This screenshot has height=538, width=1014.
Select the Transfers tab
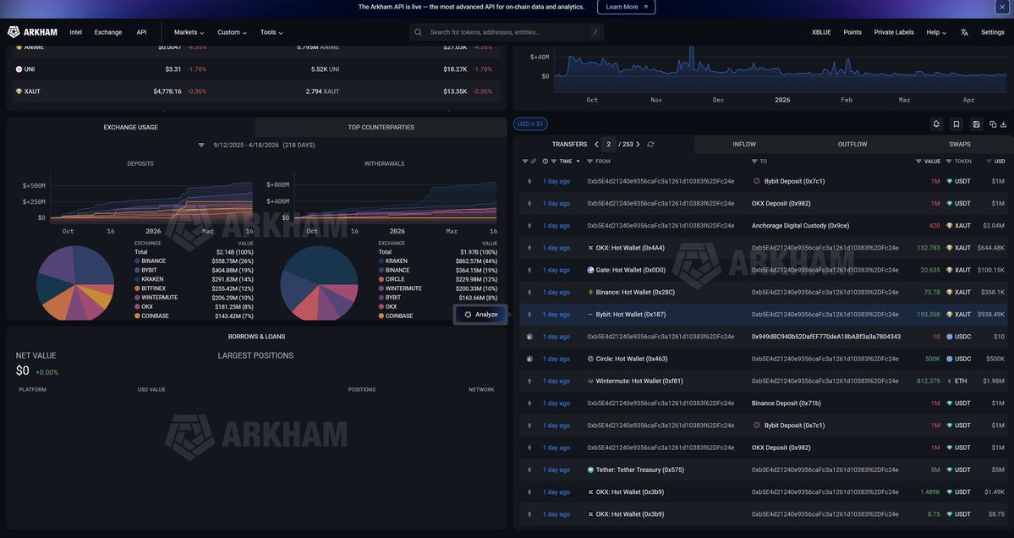pos(569,144)
